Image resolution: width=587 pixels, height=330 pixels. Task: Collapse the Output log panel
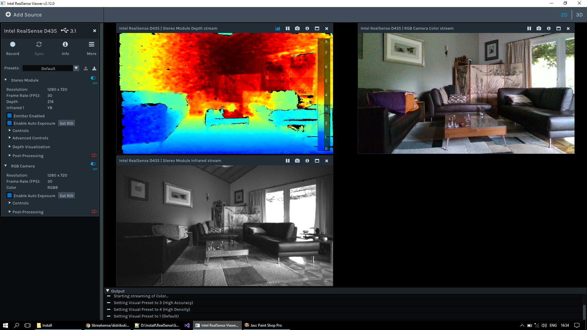click(108, 291)
